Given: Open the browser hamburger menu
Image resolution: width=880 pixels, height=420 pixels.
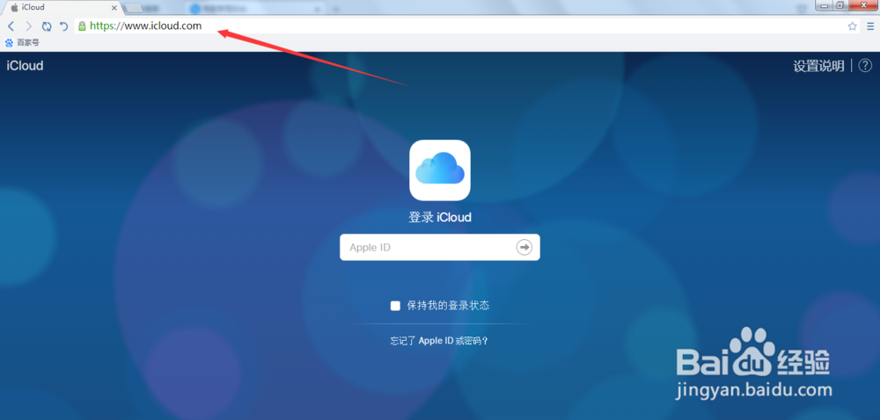Looking at the screenshot, I should tap(870, 26).
